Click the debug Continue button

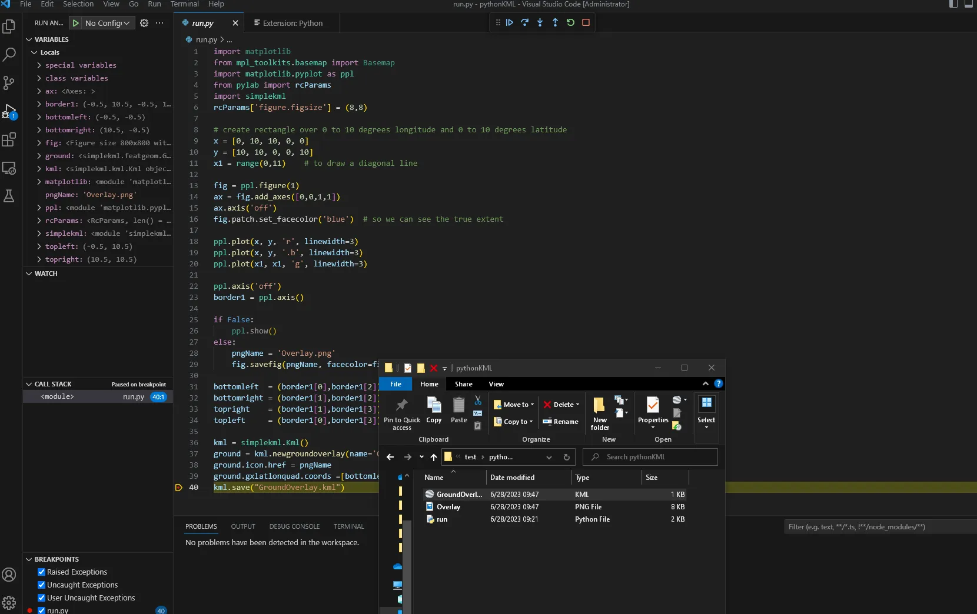pyautogui.click(x=510, y=22)
